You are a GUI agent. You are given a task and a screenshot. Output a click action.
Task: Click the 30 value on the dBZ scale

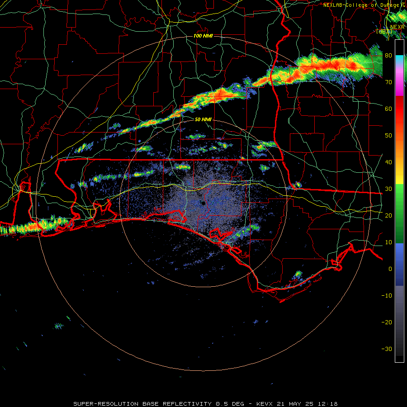[388, 189]
